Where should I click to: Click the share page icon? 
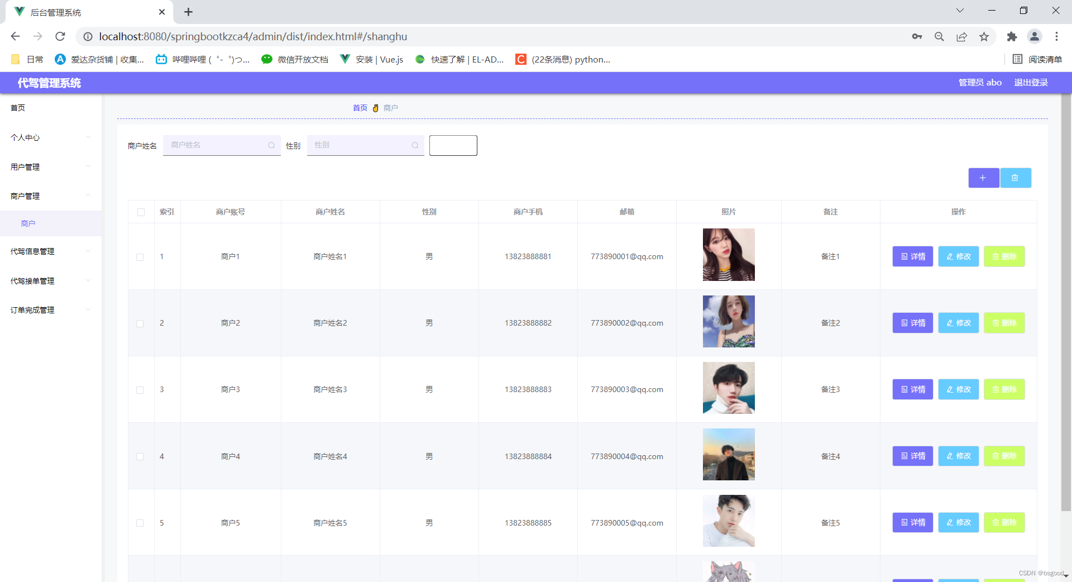[961, 36]
